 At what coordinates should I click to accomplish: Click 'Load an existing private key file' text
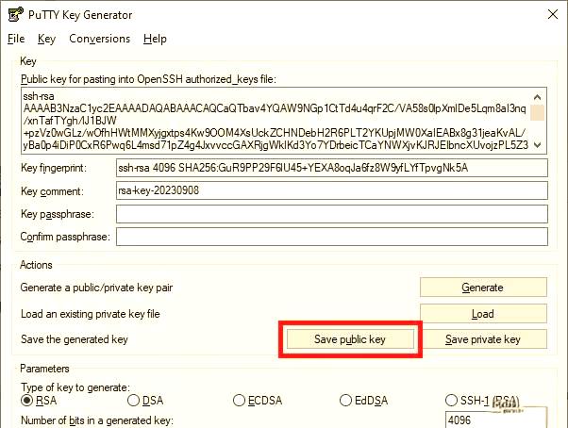(91, 314)
